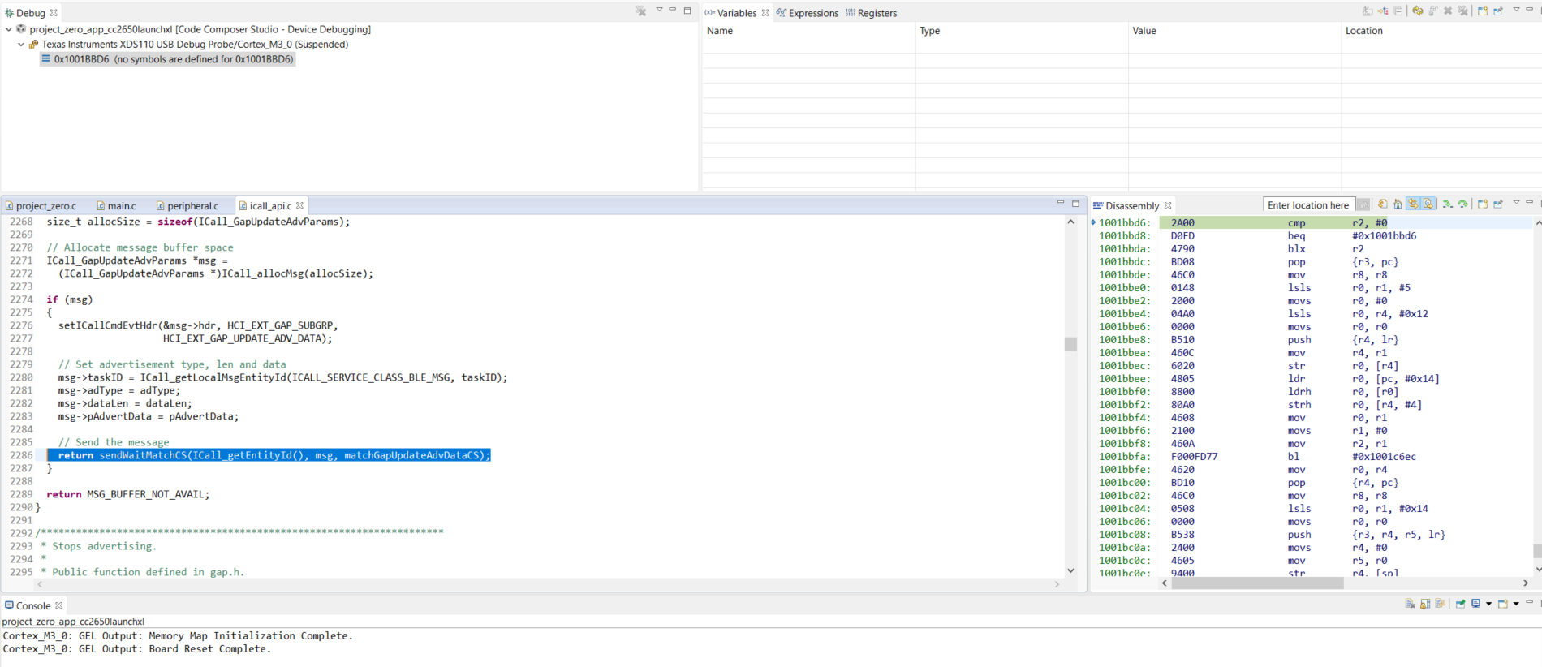Pin the Variables view to debug context
The width and height of the screenshot is (1542, 667).
(x=1498, y=11)
